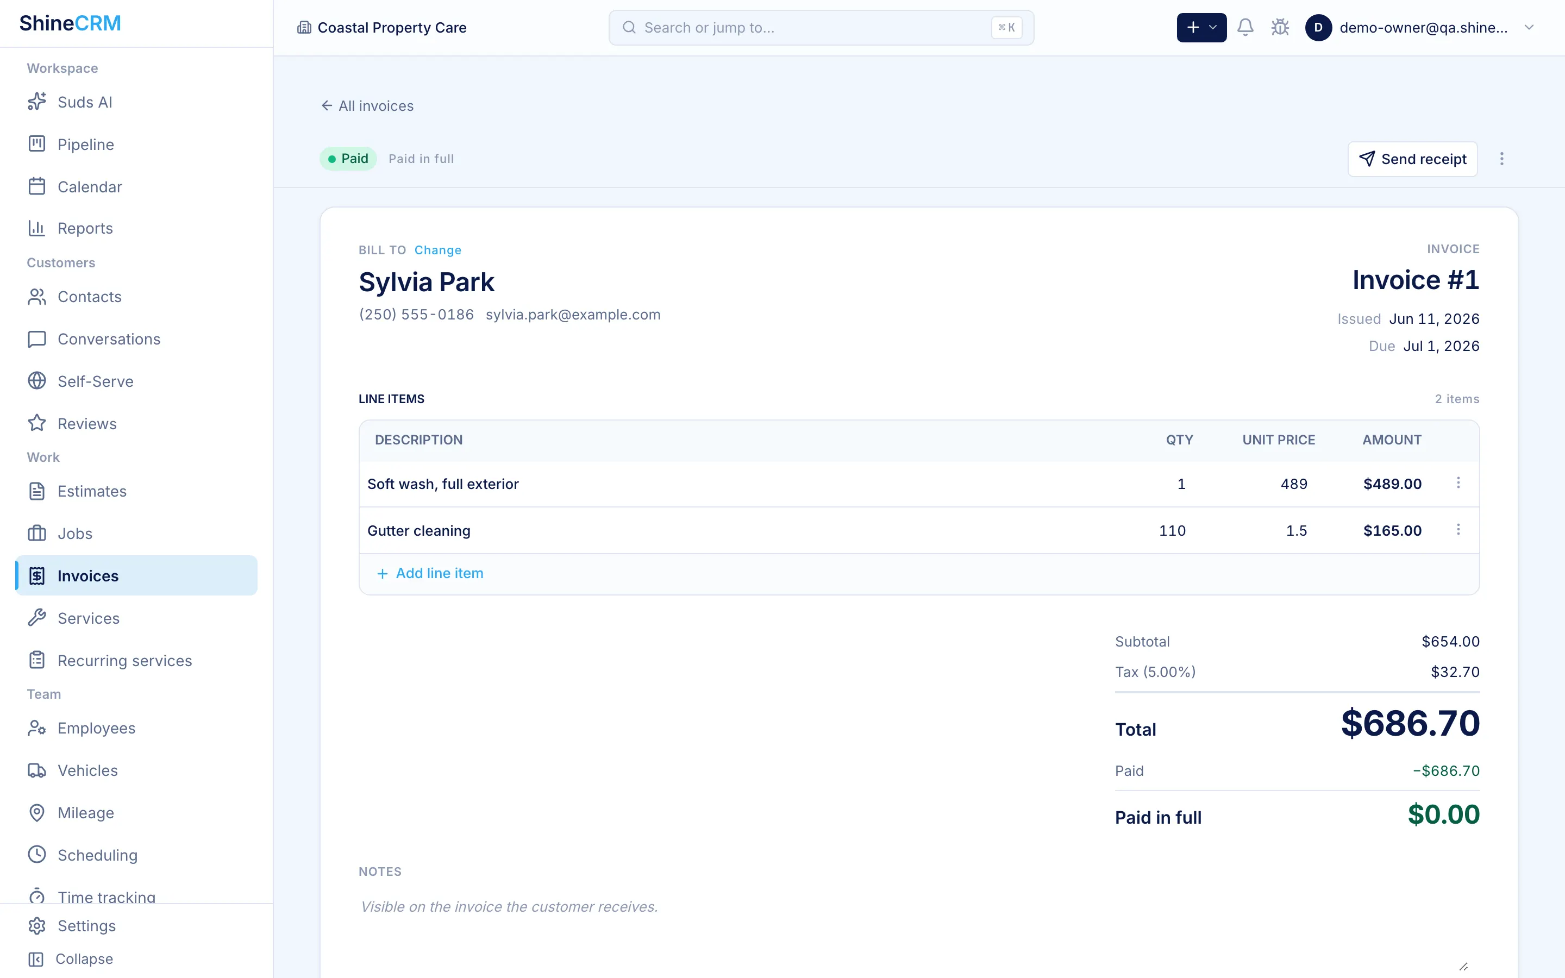Click the Send receipt button

tap(1412, 159)
